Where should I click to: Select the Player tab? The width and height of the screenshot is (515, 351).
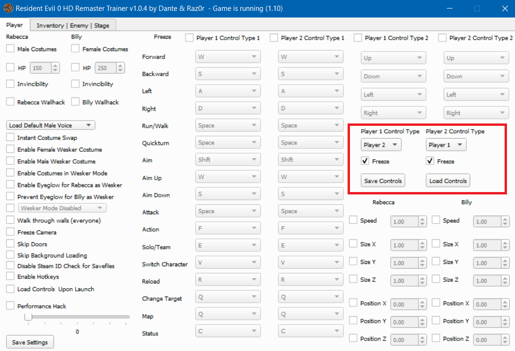coord(15,25)
